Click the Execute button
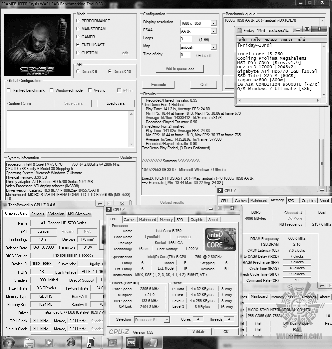Screen dimensions: 332x349 pyautogui.click(x=159, y=85)
